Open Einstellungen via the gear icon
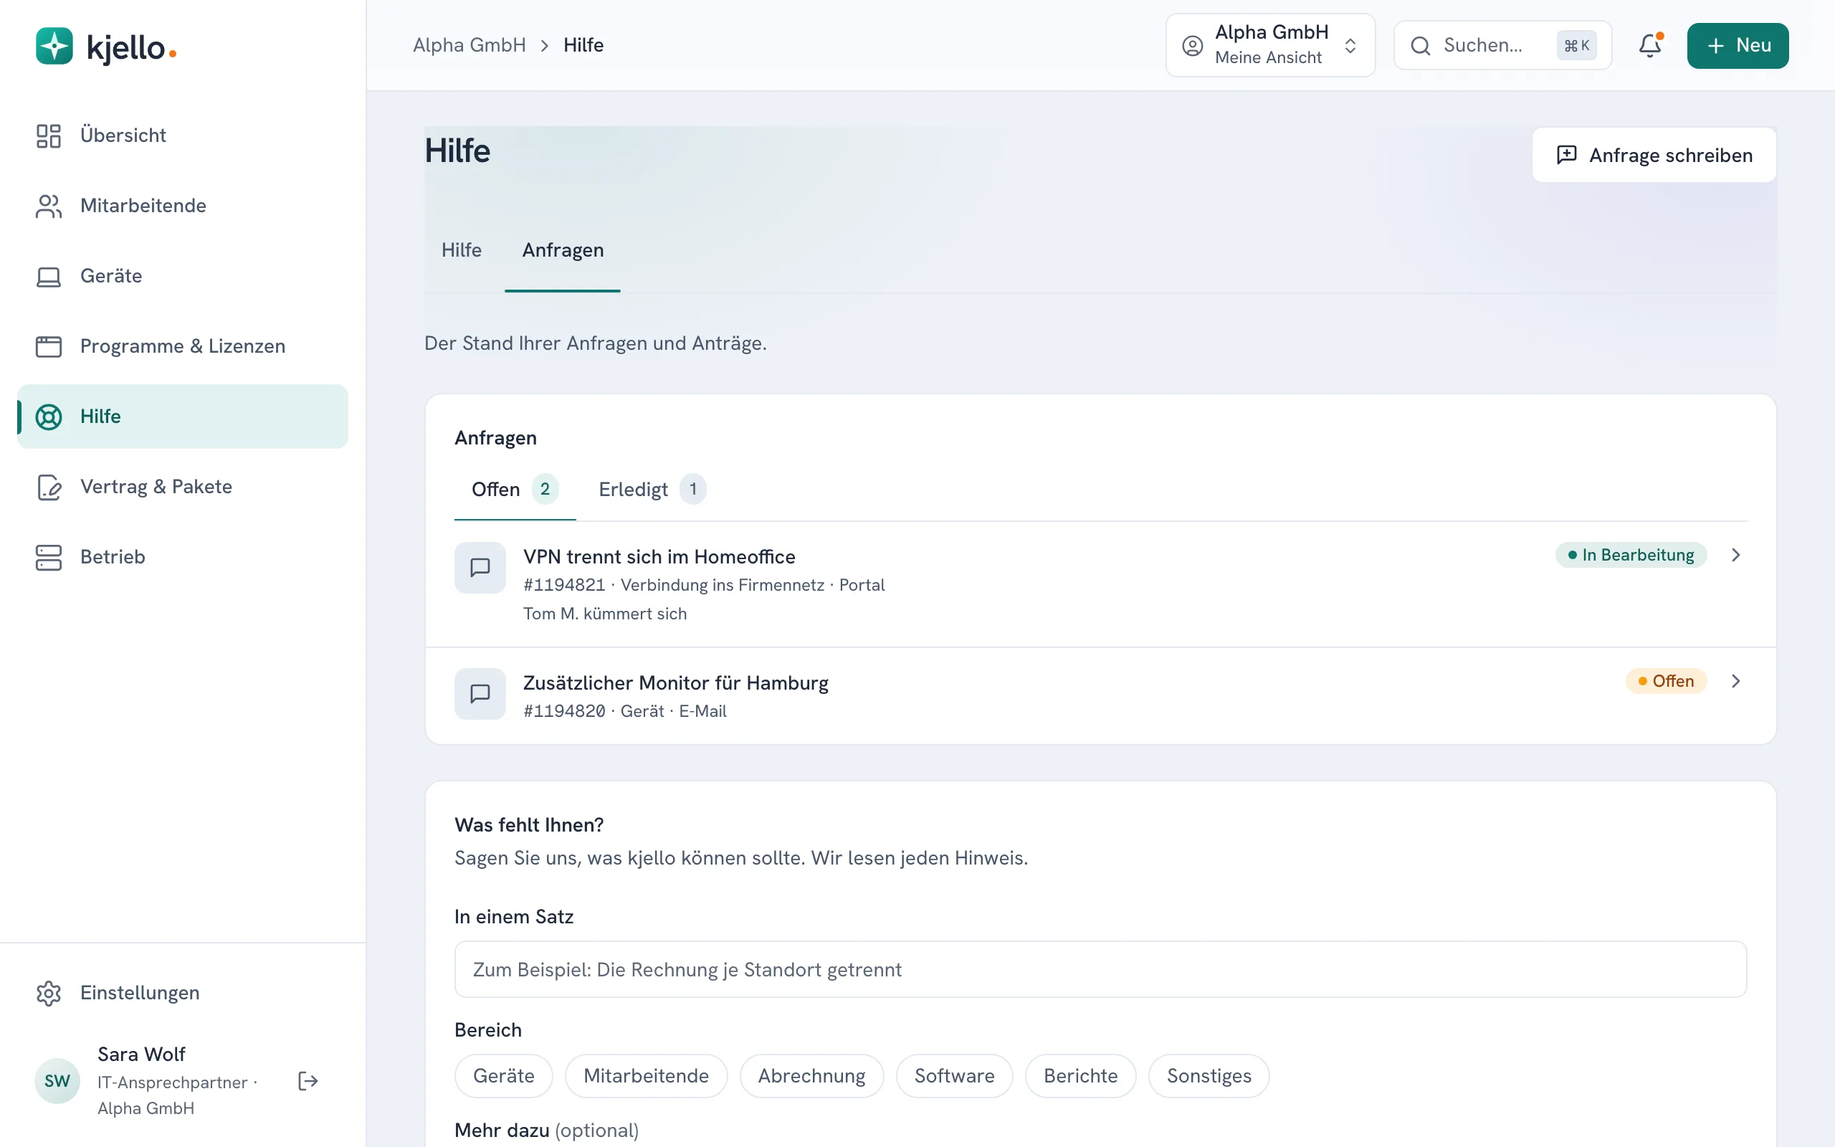The image size is (1835, 1147). (49, 993)
